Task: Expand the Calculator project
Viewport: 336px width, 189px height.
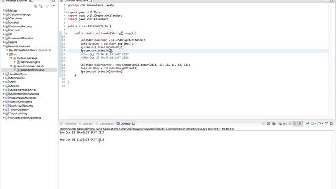Action: click(4, 18)
